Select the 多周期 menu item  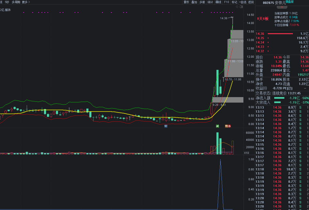click(x=16, y=2)
